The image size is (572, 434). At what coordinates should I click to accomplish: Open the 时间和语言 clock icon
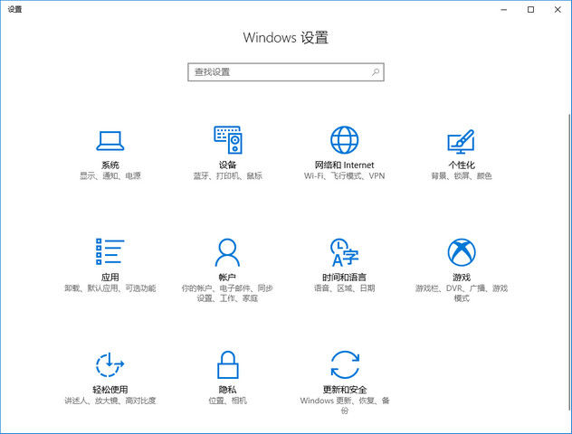(x=344, y=252)
